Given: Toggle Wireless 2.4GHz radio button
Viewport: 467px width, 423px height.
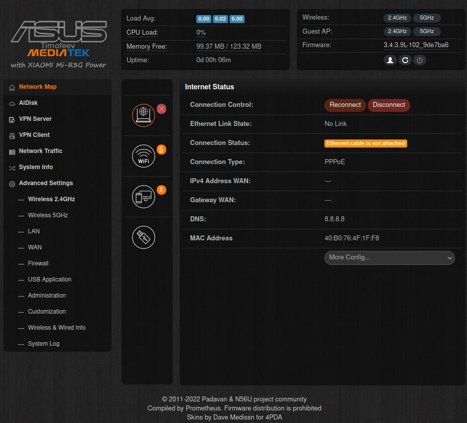Looking at the screenshot, I should pos(397,18).
